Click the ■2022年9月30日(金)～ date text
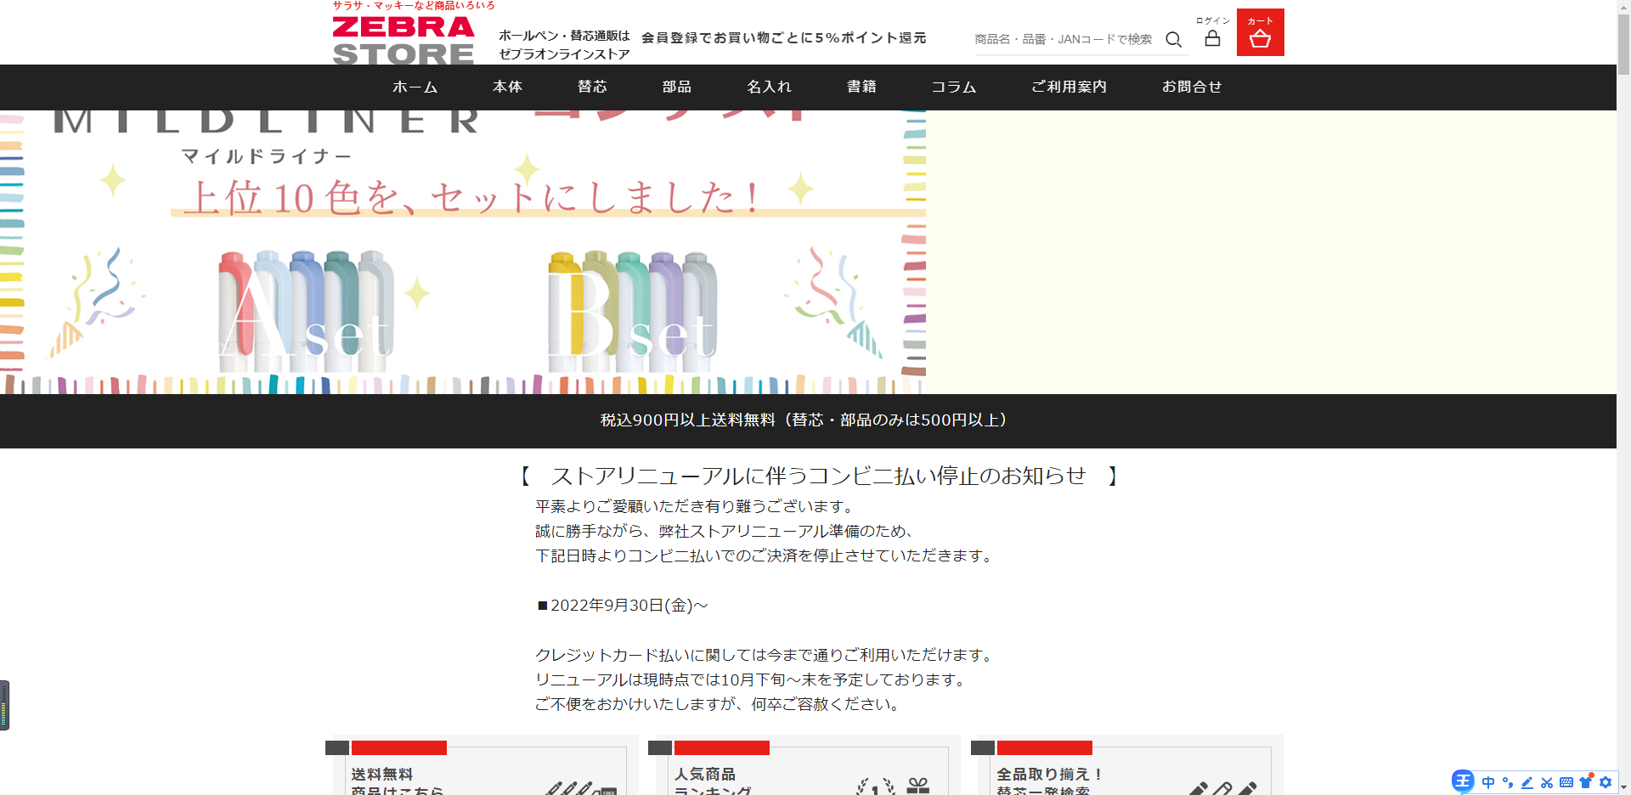 tap(622, 606)
